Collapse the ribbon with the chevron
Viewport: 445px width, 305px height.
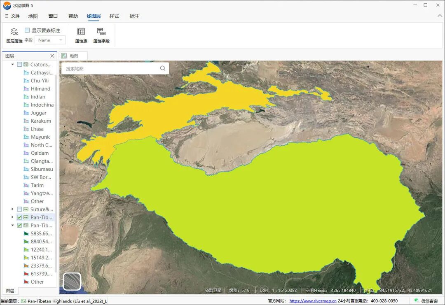coord(440,16)
